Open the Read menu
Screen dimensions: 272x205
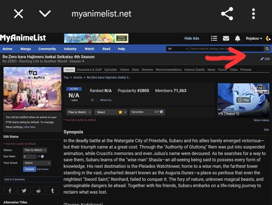[106, 49]
